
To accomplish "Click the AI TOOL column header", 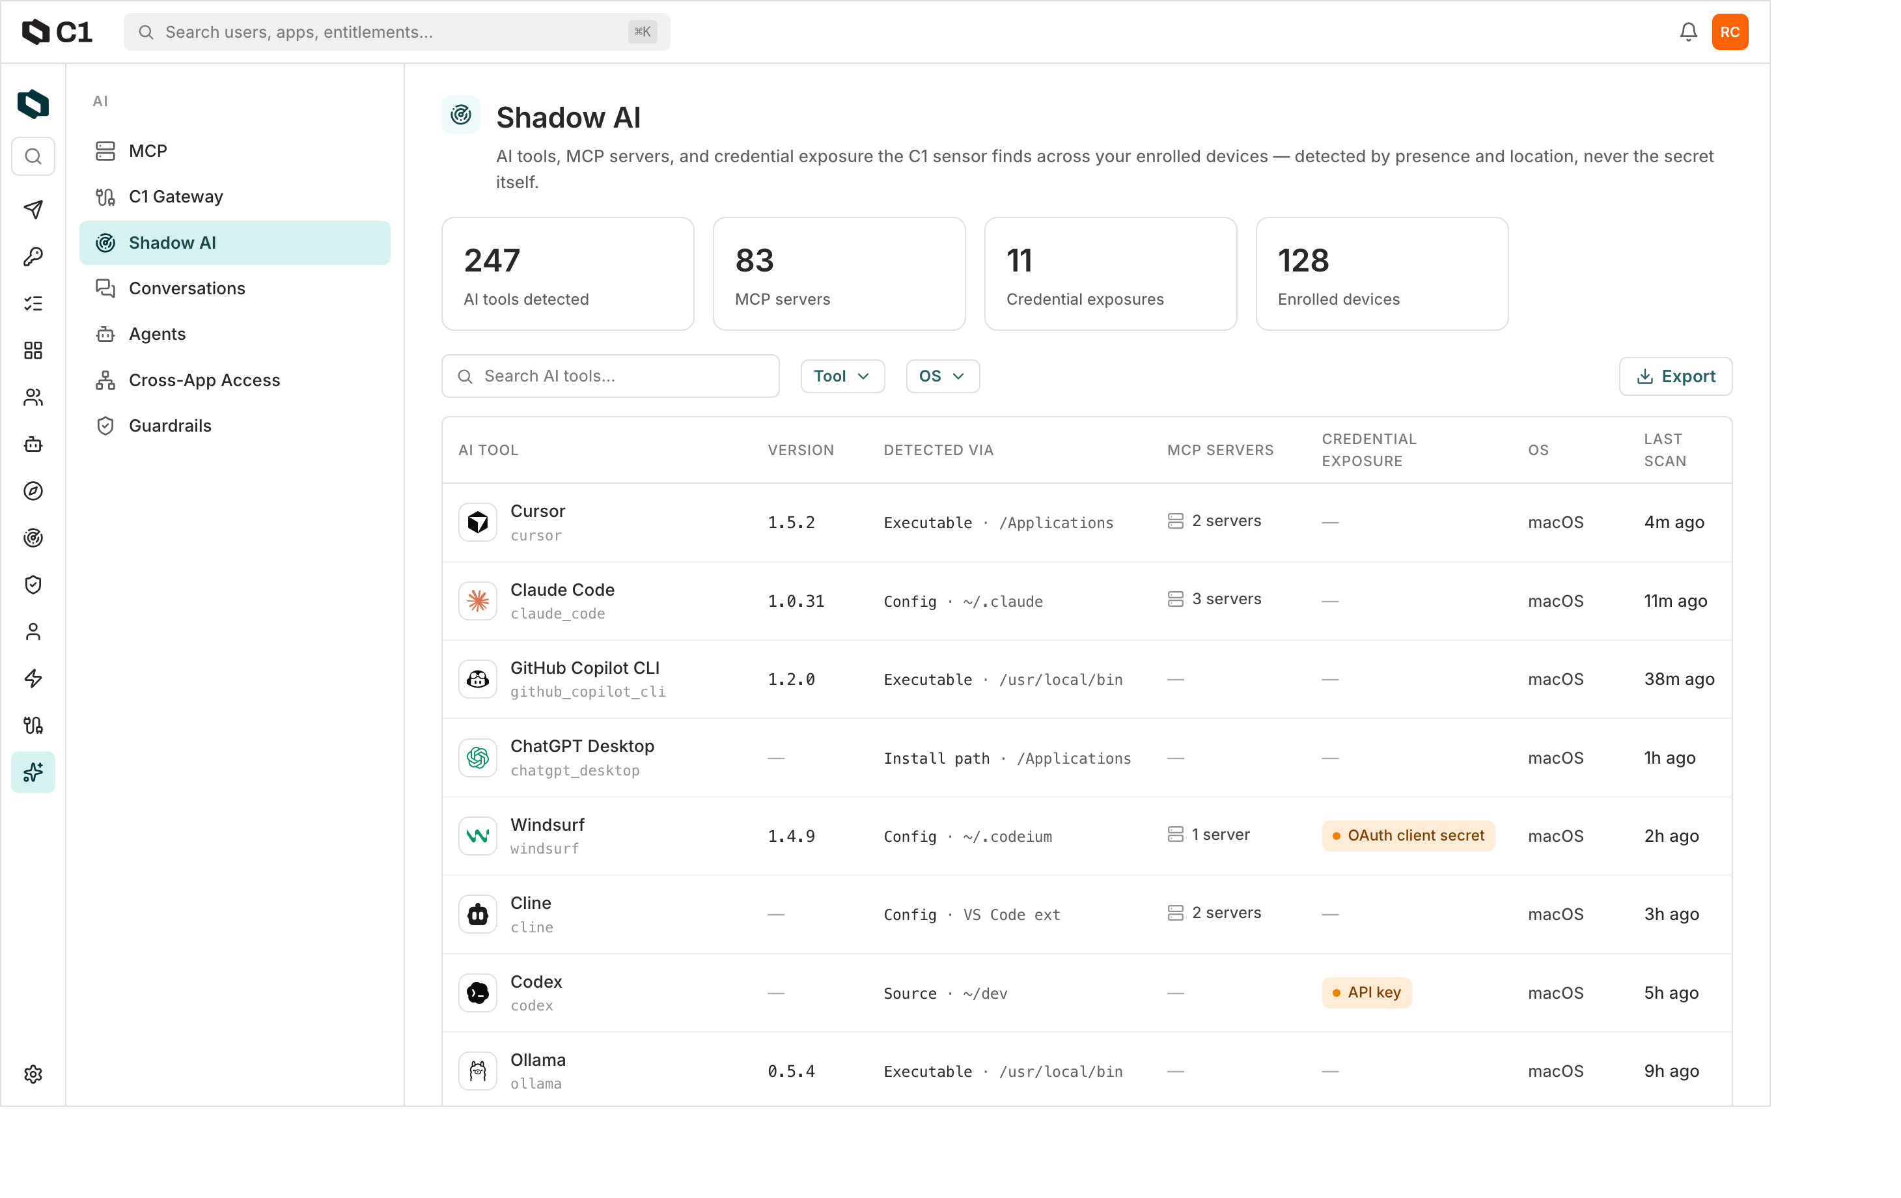I will tap(489, 450).
